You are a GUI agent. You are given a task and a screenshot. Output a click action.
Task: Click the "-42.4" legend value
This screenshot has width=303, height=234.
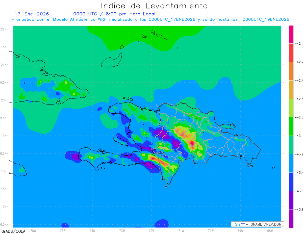[299, 80]
